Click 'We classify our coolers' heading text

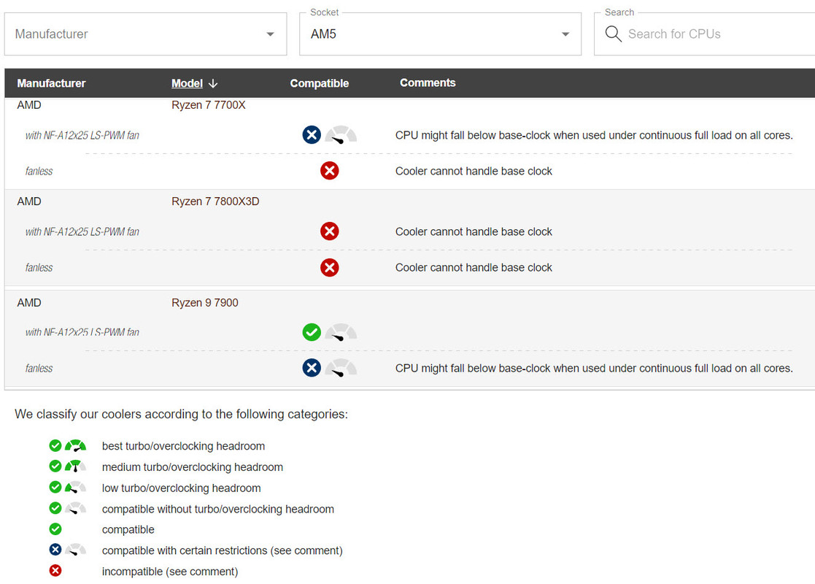click(182, 414)
